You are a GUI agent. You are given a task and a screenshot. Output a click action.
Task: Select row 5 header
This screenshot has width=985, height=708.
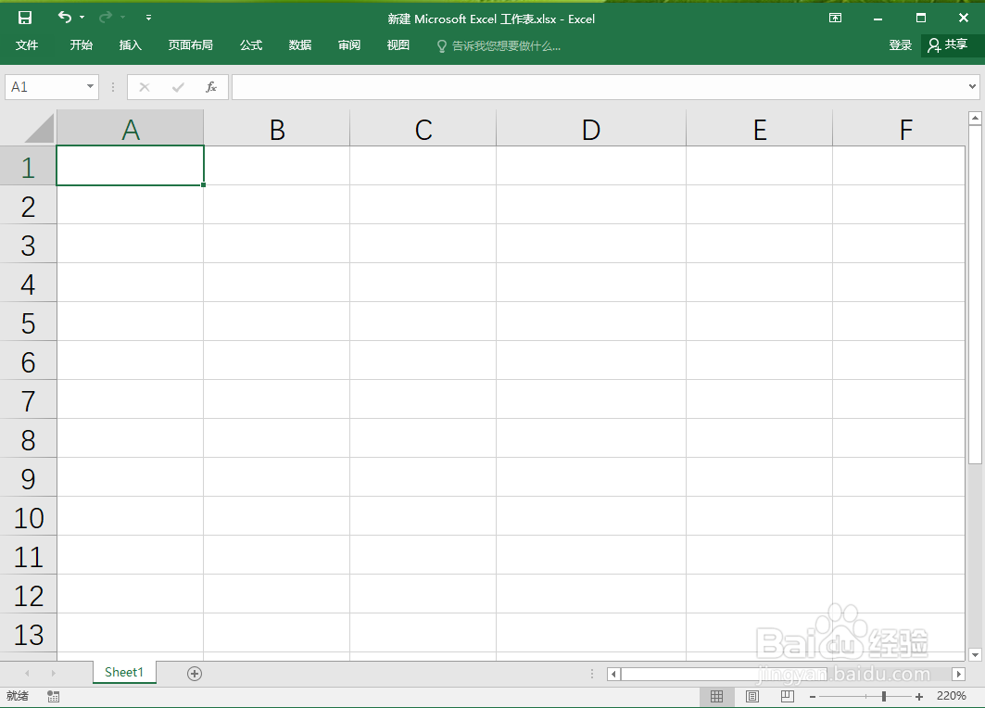(29, 322)
